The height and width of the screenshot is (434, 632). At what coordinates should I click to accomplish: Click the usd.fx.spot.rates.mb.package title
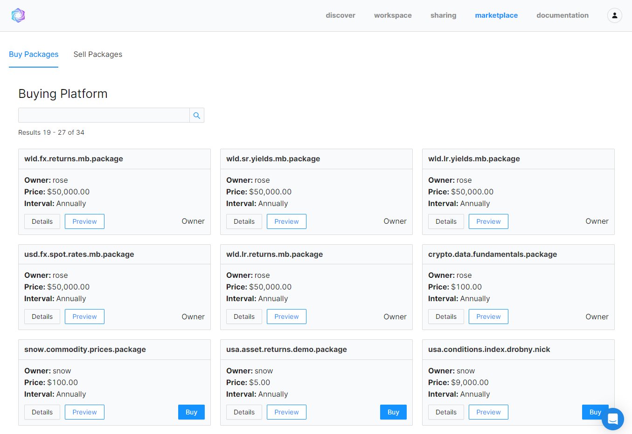(x=79, y=255)
